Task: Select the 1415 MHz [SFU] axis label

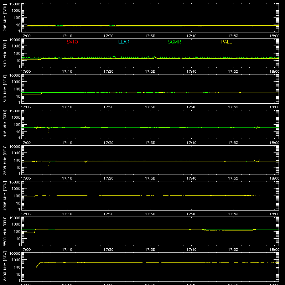Action: (5, 124)
